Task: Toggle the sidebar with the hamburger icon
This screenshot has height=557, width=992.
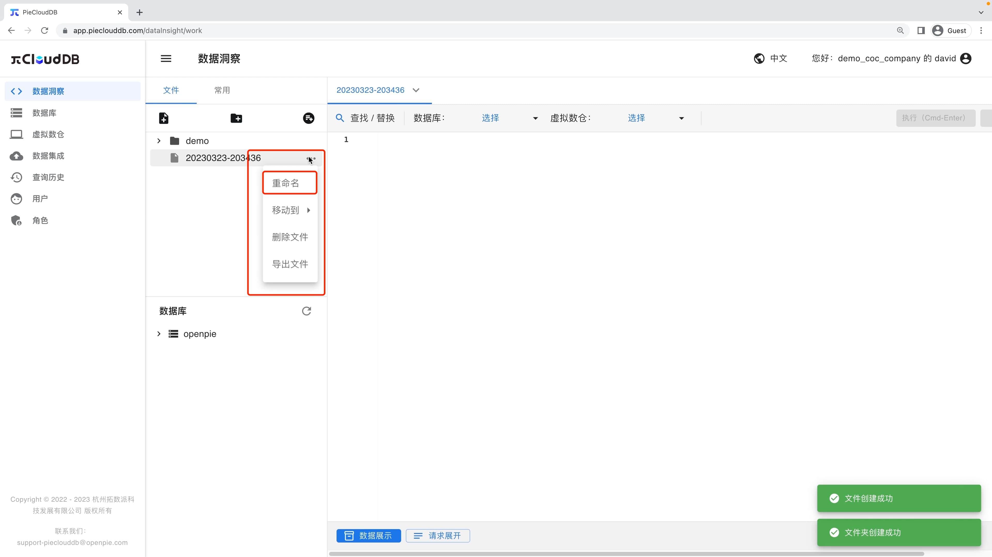Action: 166,58
